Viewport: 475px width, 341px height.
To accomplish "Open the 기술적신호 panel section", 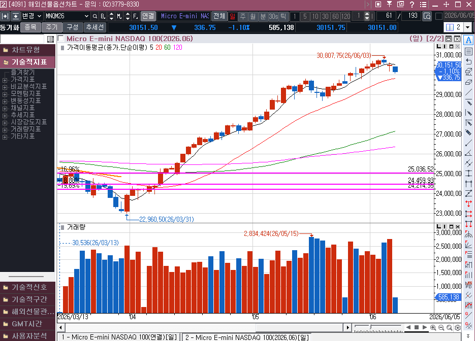I will coord(27,287).
